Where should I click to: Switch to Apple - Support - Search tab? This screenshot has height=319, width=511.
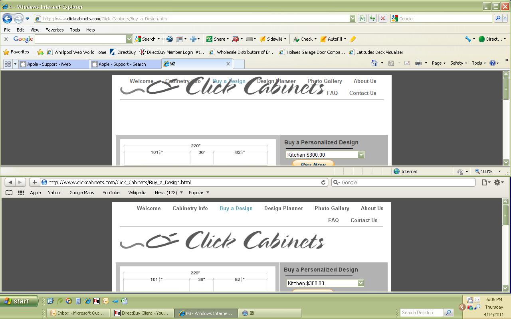(126, 64)
